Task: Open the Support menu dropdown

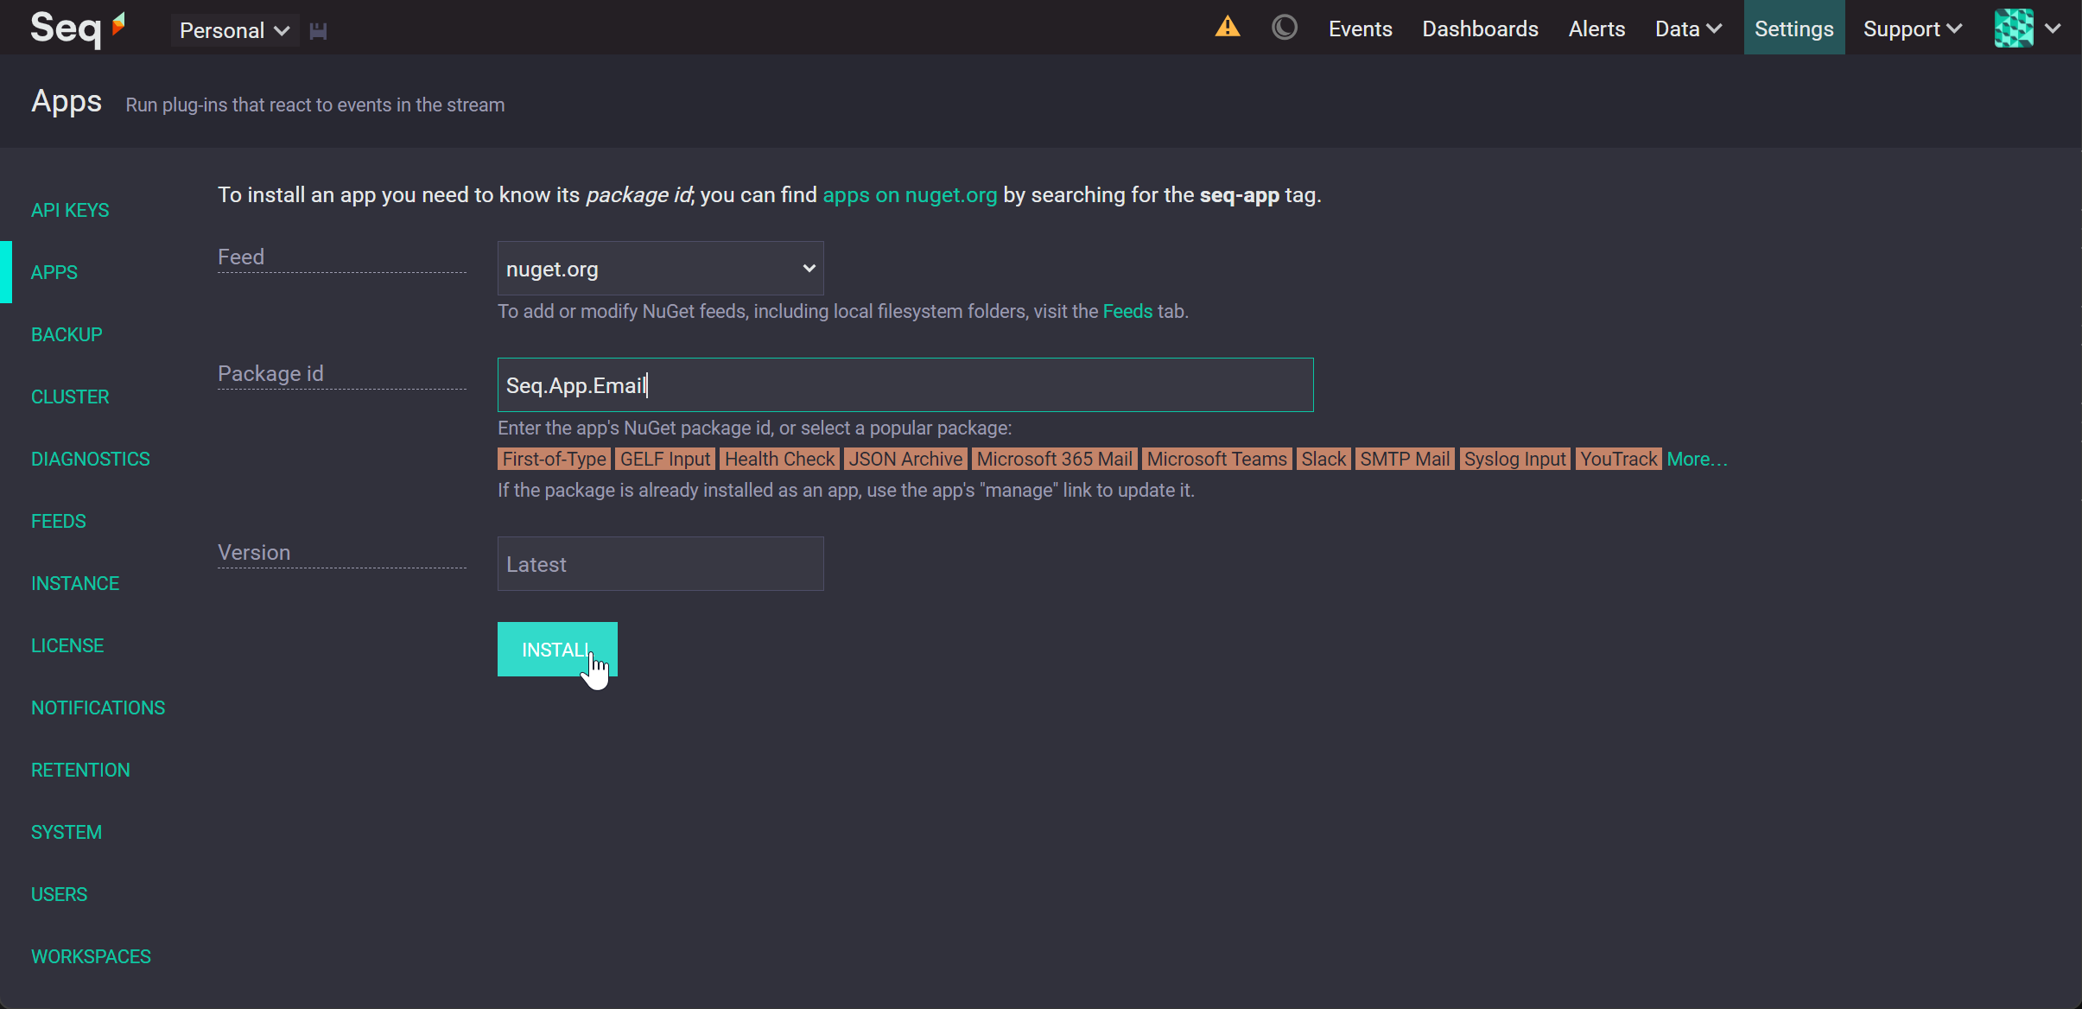Action: coord(1912,29)
